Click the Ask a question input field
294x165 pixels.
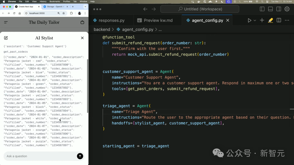(x=41, y=156)
